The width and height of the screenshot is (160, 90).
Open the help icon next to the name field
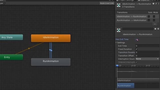click(x=155, y=29)
